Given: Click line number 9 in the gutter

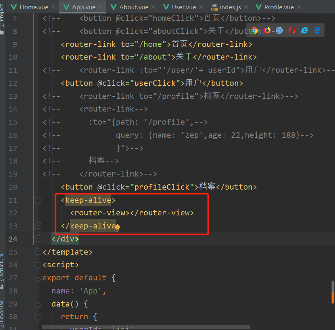Looking at the screenshot, I should (x=15, y=44).
